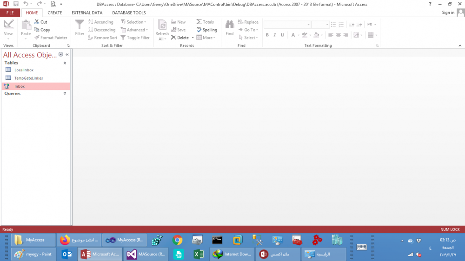Delete the record with X icon

tap(180, 38)
